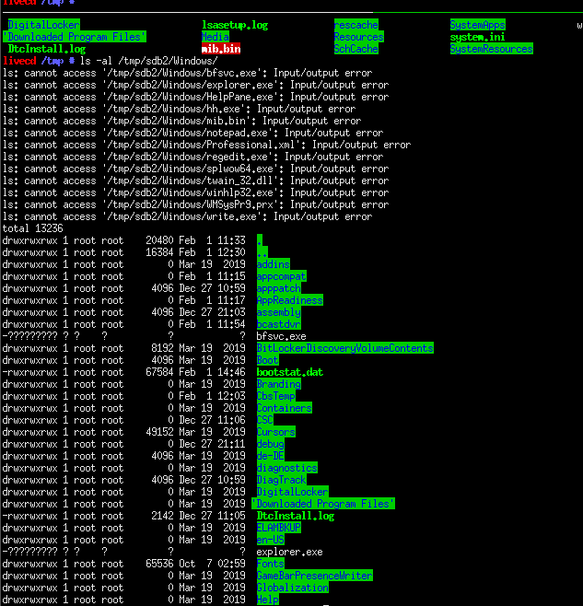The width and height of the screenshot is (583, 606).
Task: Click the write.exe error line
Action: point(188,216)
